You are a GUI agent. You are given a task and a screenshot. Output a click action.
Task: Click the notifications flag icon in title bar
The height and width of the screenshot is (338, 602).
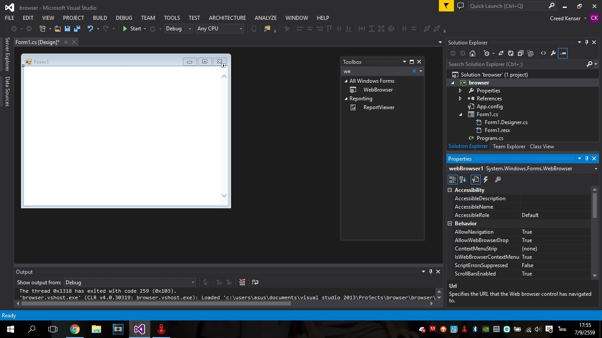(x=446, y=6)
